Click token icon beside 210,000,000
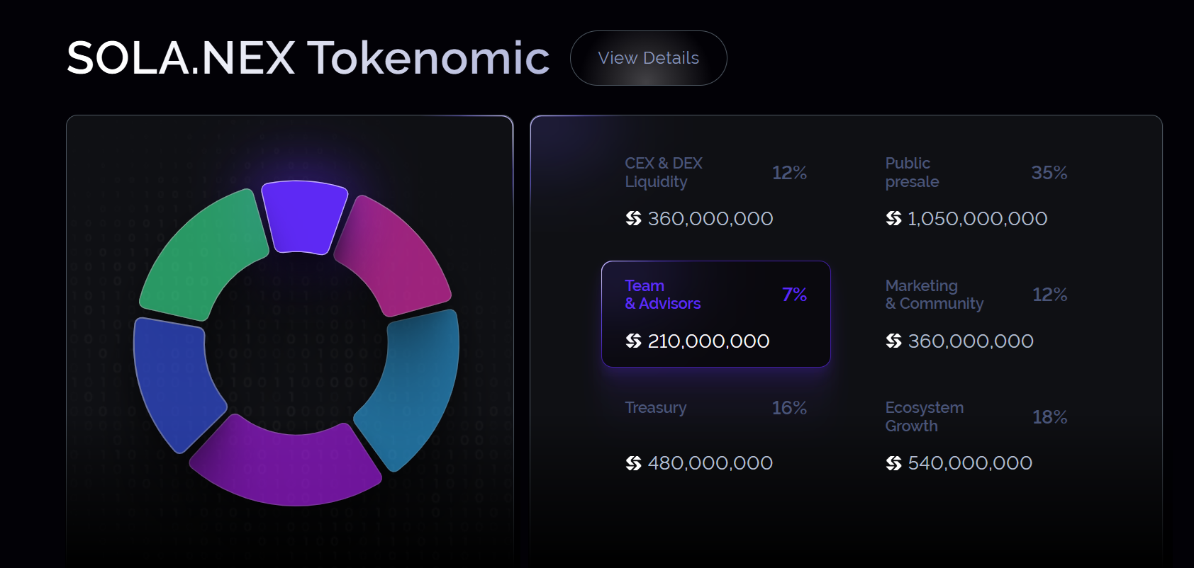 pyautogui.click(x=633, y=341)
